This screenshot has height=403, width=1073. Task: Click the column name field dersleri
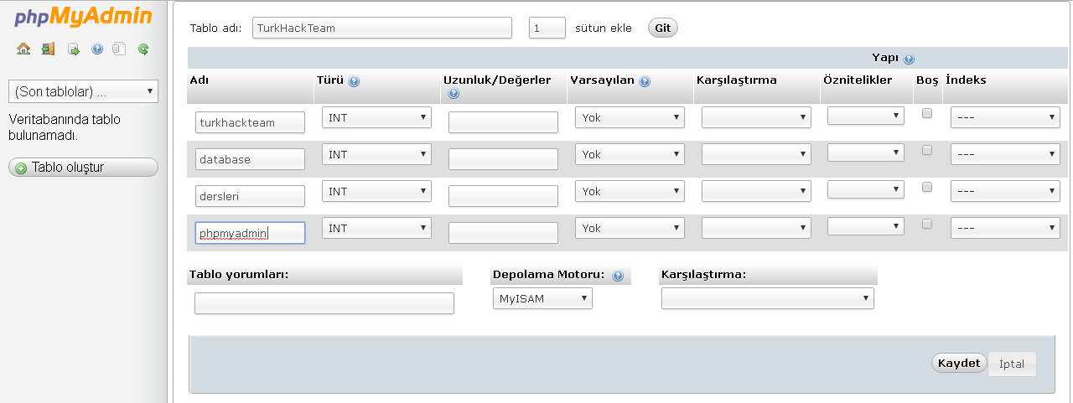(x=250, y=196)
